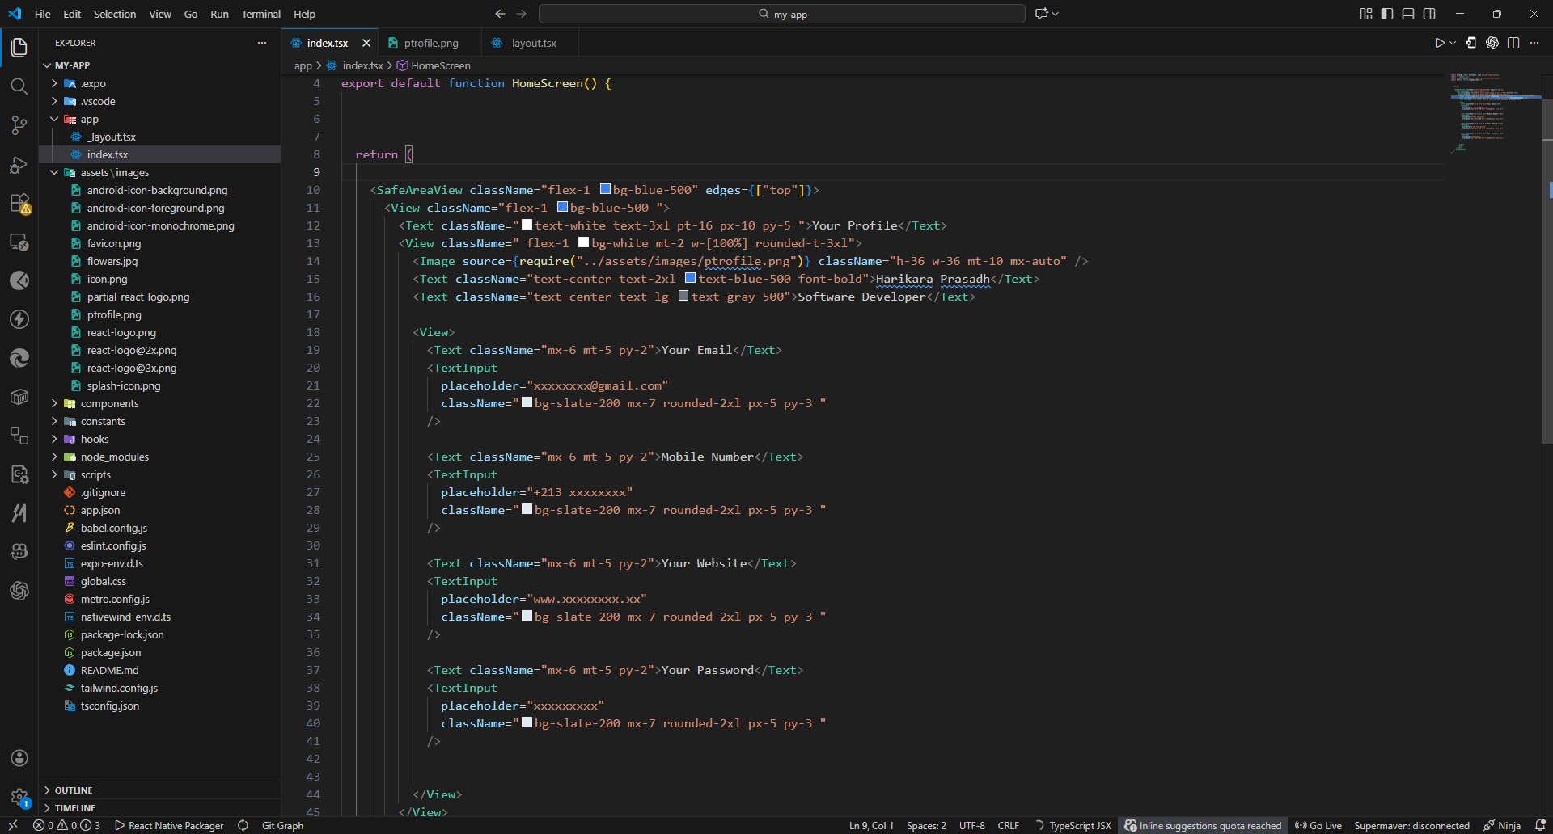Image resolution: width=1553 pixels, height=834 pixels.
Task: Open Run and Debug view
Action: coord(19,165)
